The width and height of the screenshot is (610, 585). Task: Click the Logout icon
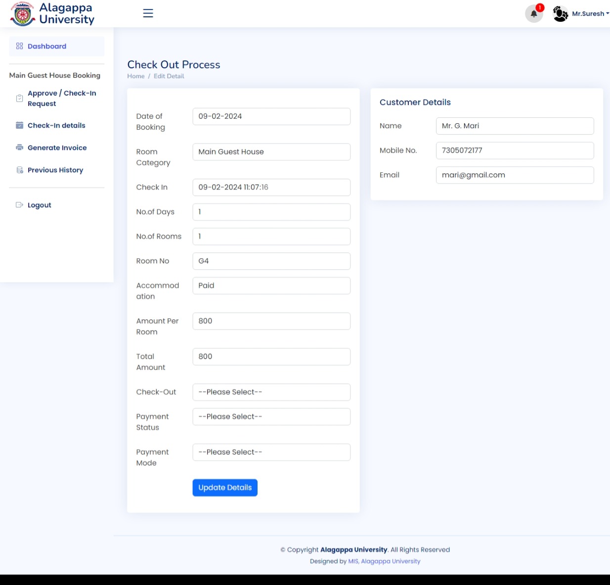(20, 205)
